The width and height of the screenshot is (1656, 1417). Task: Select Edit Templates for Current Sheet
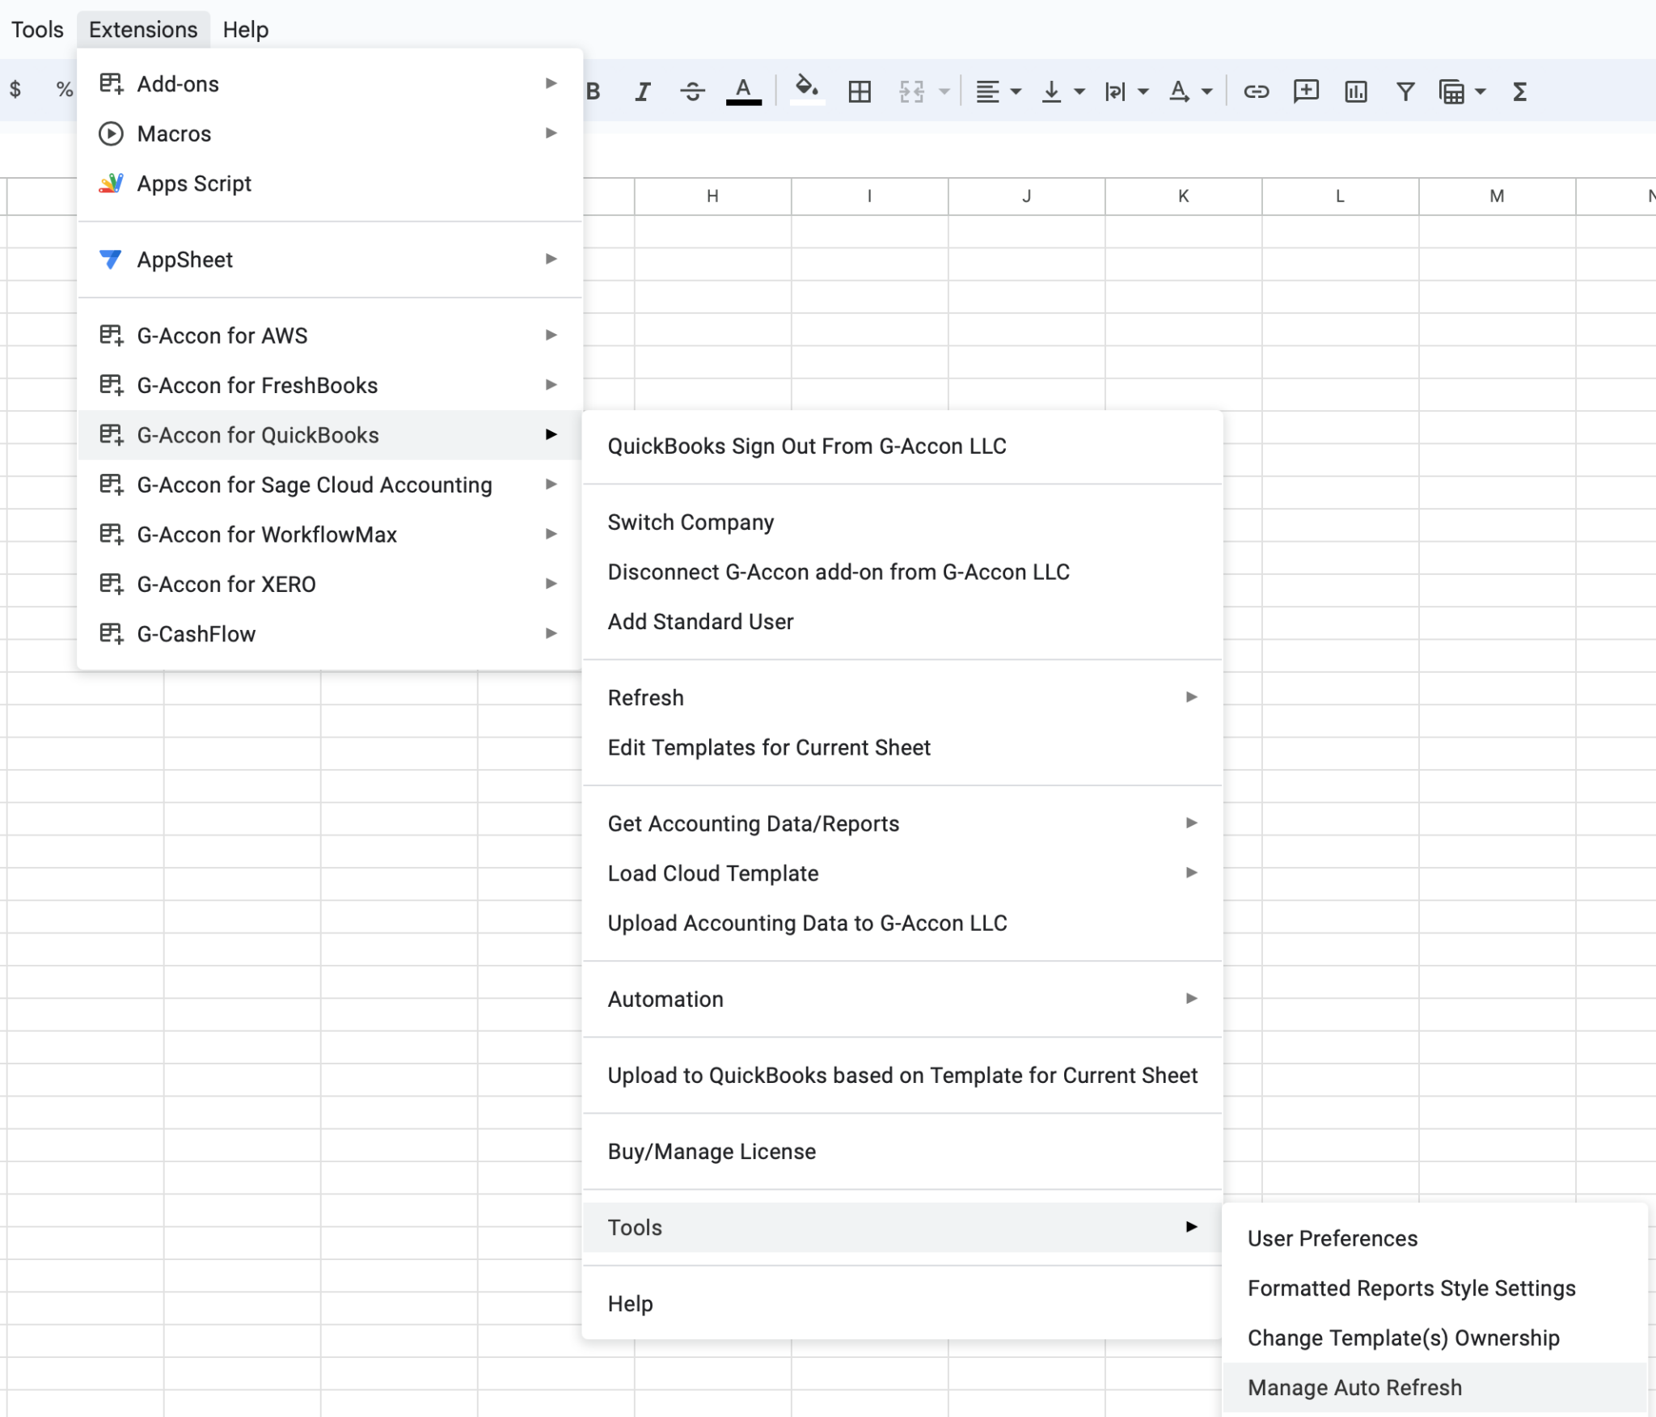point(902,747)
